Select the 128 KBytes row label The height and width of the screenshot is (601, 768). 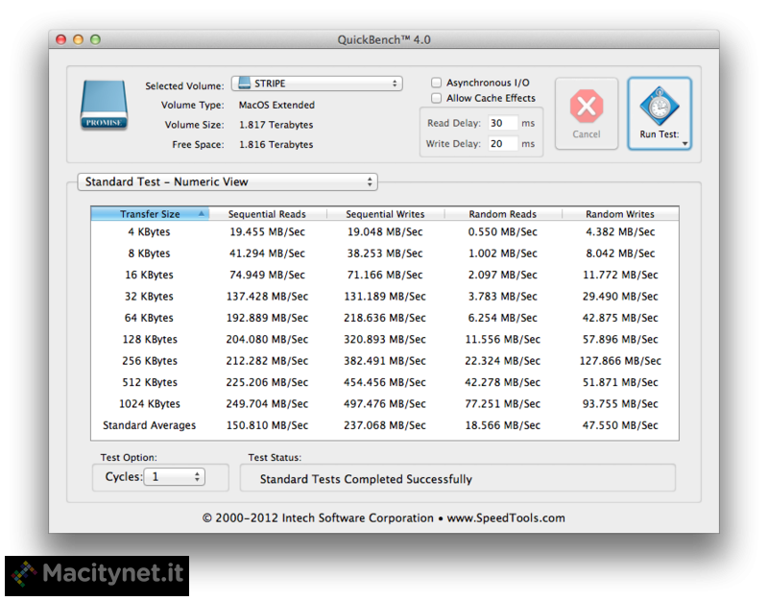150,340
